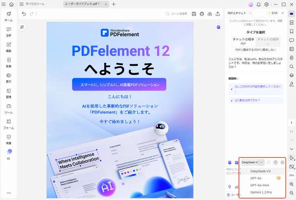Select the 編集 (edit) tool in sidebar
This screenshot has height=200, width=296.
(x=9, y=47)
